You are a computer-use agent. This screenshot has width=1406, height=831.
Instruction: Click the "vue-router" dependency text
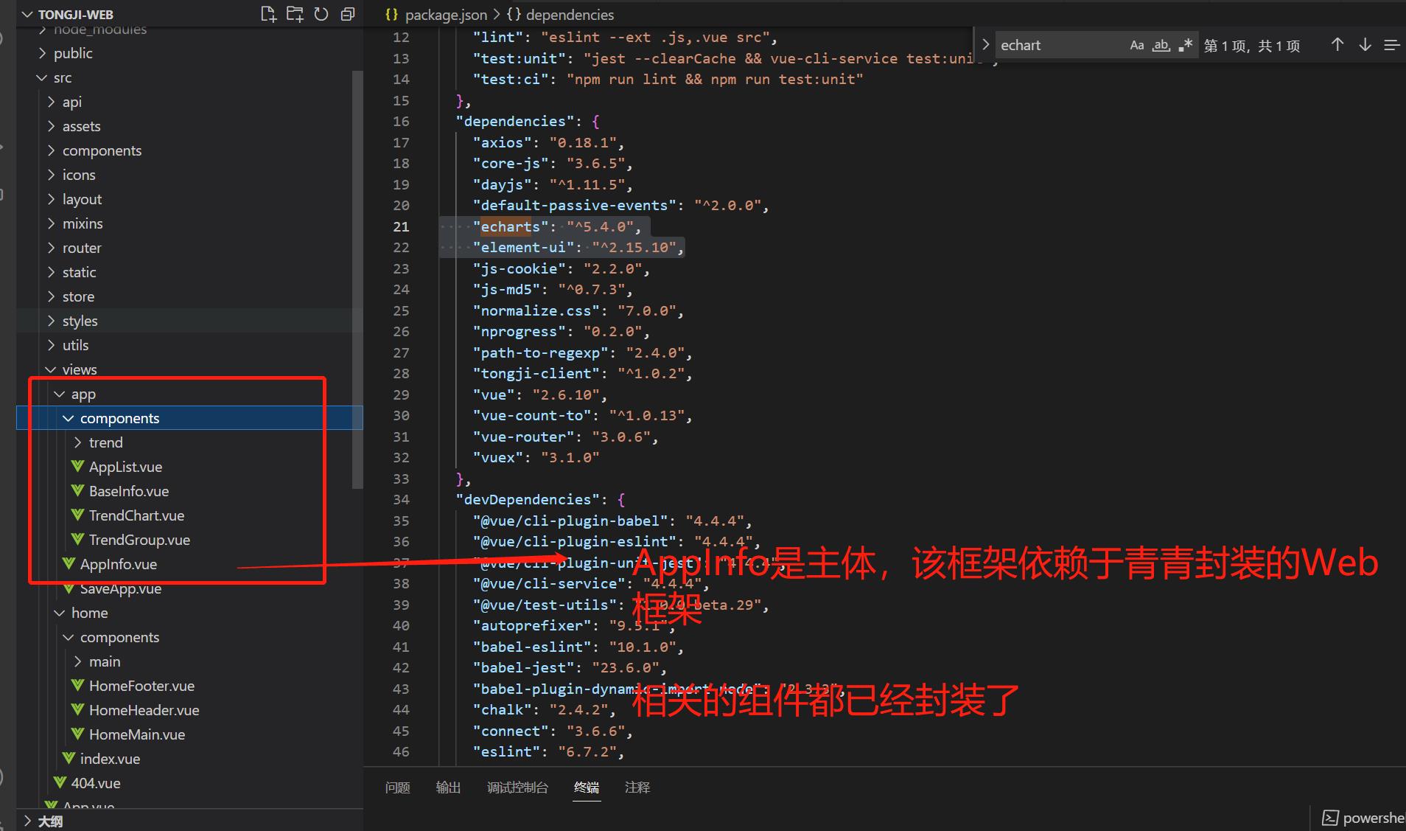[x=523, y=437]
